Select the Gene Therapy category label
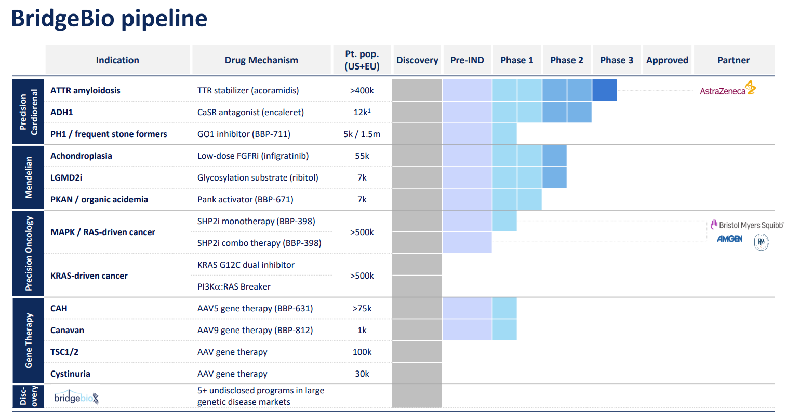 pos(28,340)
